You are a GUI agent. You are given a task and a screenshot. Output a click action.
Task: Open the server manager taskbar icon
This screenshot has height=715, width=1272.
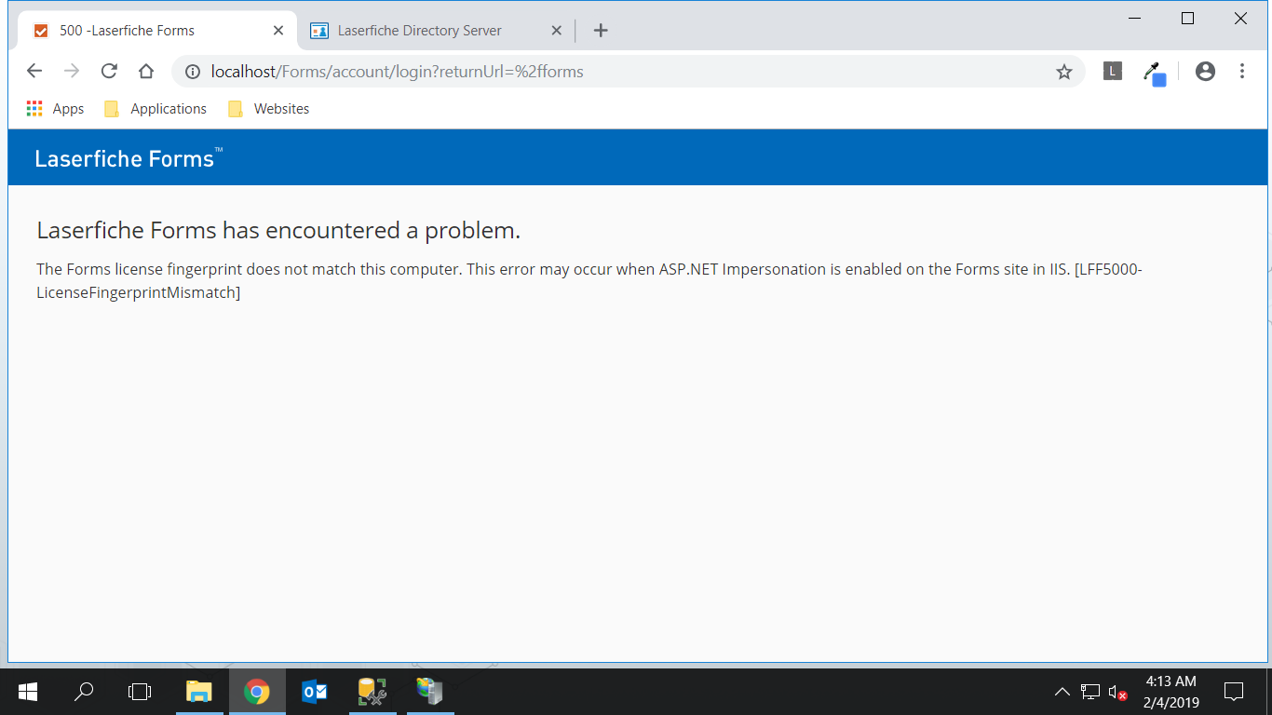pos(430,692)
